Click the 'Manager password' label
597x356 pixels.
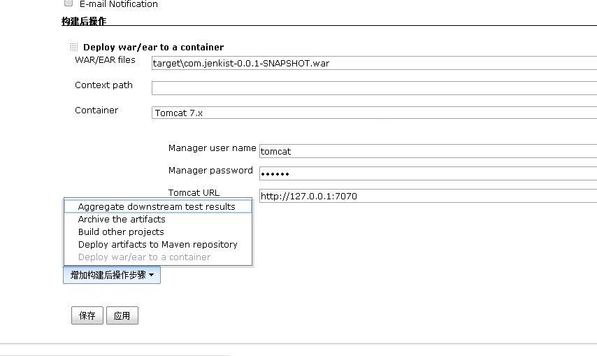(210, 170)
